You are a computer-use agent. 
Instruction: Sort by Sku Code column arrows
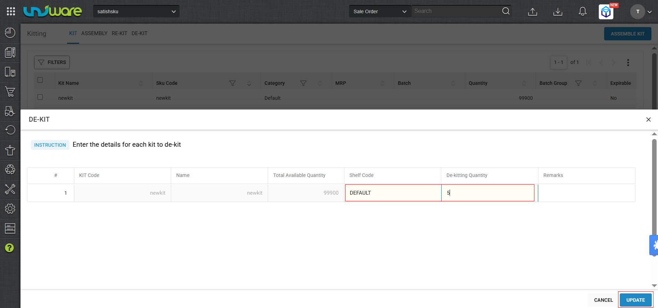point(249,83)
